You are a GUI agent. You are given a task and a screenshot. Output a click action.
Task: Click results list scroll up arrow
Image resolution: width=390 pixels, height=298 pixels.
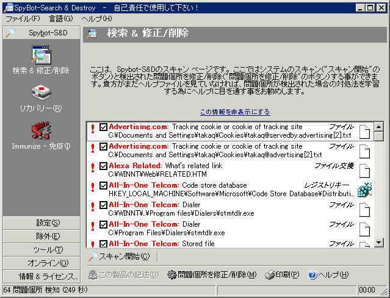coord(379,127)
